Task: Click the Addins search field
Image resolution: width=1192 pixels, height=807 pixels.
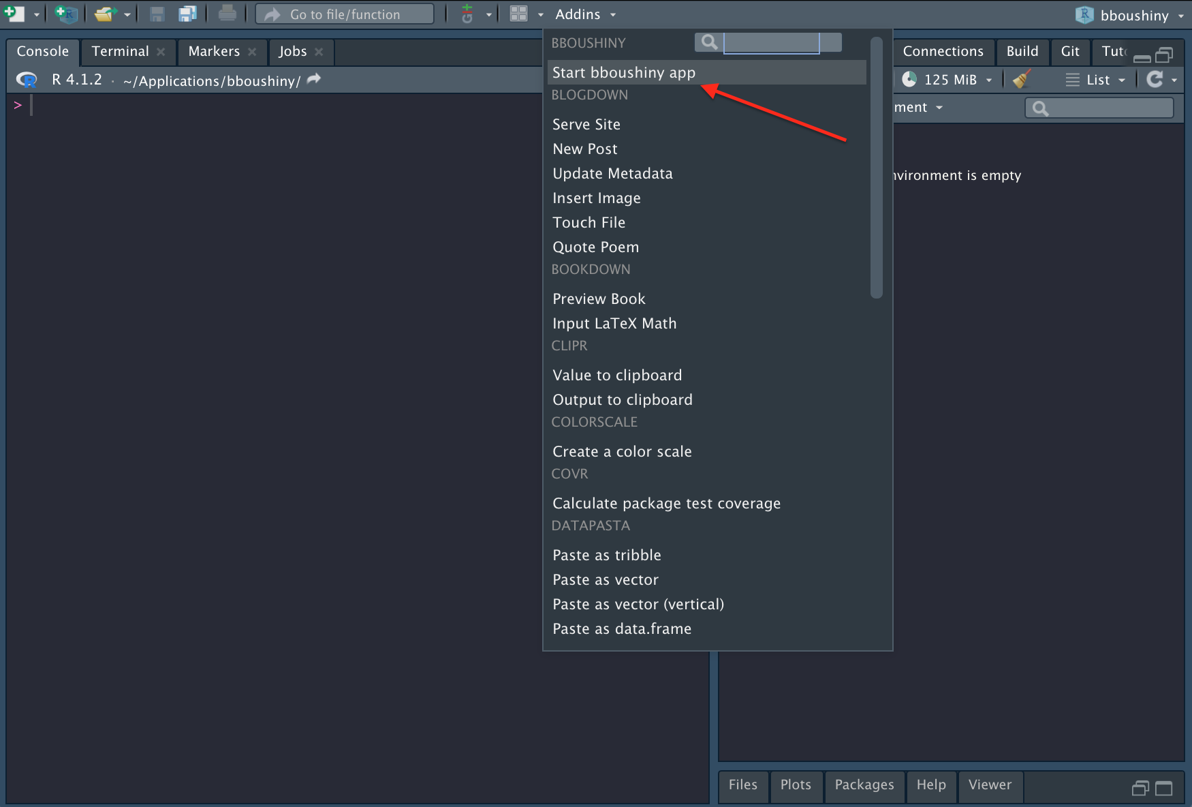Action: click(x=771, y=42)
